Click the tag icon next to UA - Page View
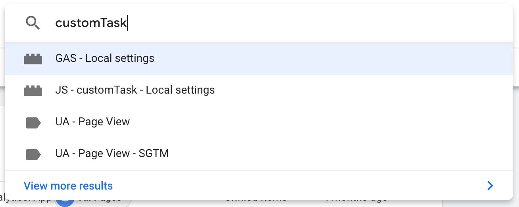Viewport: 519px width, 207px height. pos(33,123)
